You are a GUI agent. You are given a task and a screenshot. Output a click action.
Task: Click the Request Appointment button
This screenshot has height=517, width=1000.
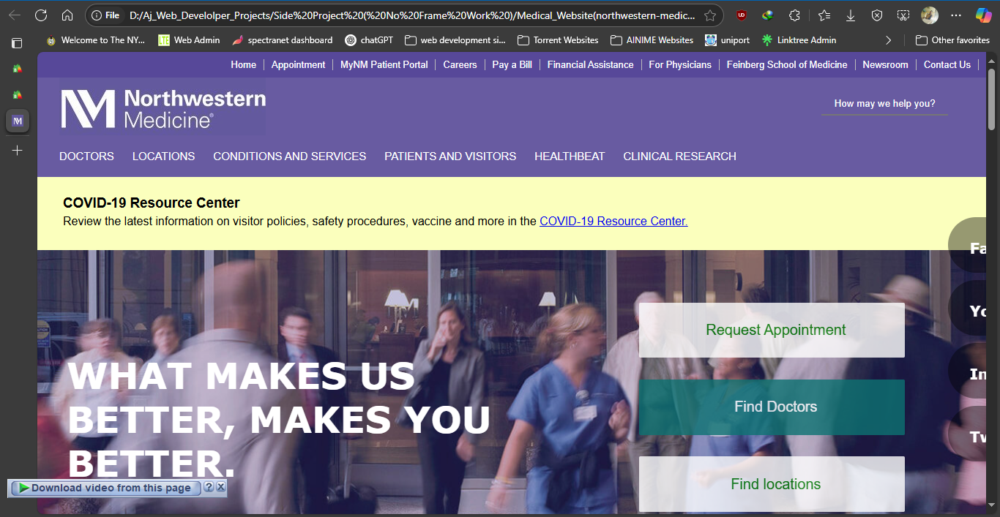(x=774, y=330)
